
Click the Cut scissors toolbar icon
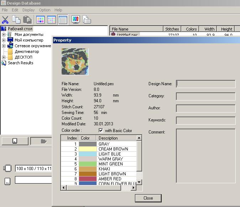pos(5,20)
